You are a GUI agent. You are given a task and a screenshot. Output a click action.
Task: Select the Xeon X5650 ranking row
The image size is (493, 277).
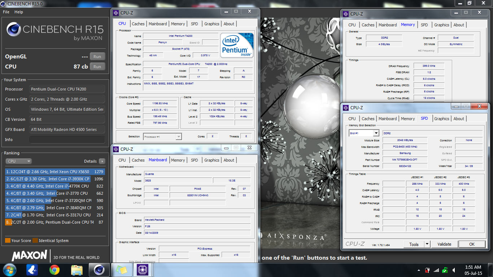click(x=54, y=172)
